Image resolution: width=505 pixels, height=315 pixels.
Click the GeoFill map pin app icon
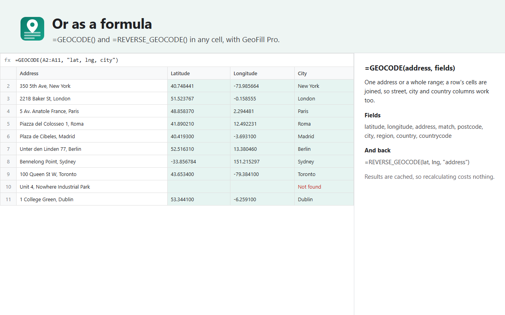pos(32,29)
